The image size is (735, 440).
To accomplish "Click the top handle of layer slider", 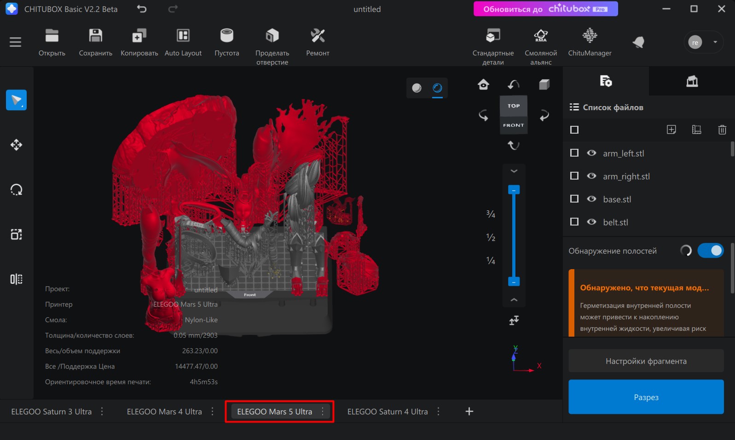I will click(x=514, y=190).
